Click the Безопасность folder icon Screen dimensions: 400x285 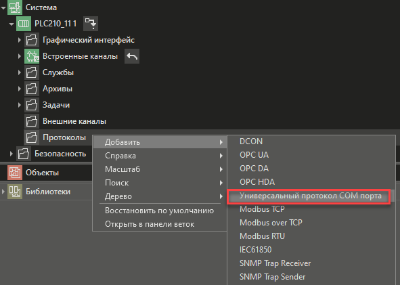(24, 154)
